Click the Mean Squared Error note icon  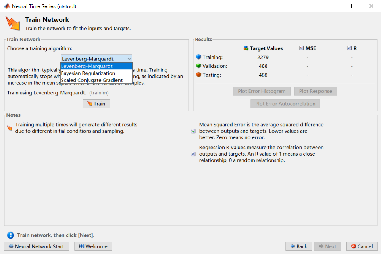[193, 131]
